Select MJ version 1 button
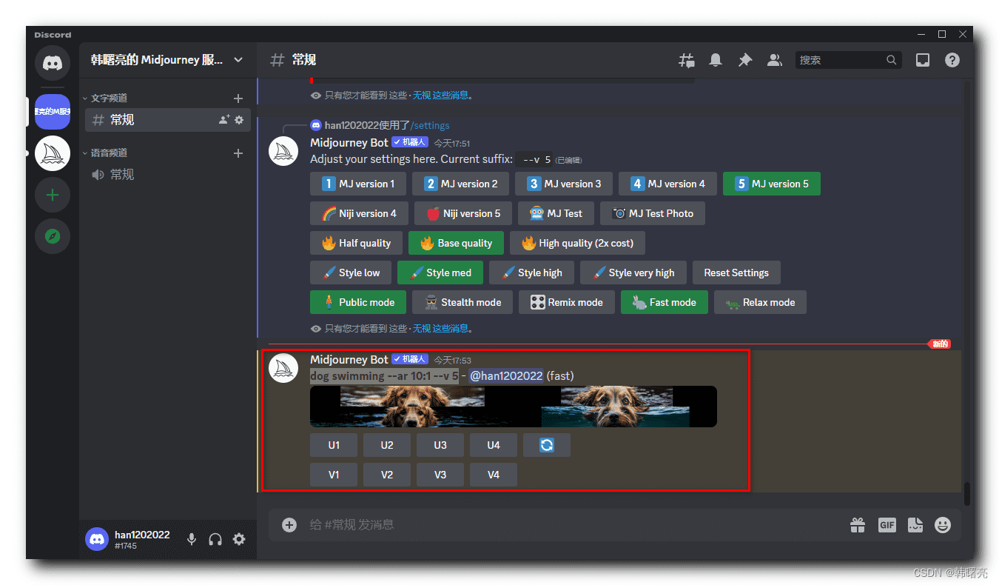The width and height of the screenshot is (999, 585). point(358,184)
